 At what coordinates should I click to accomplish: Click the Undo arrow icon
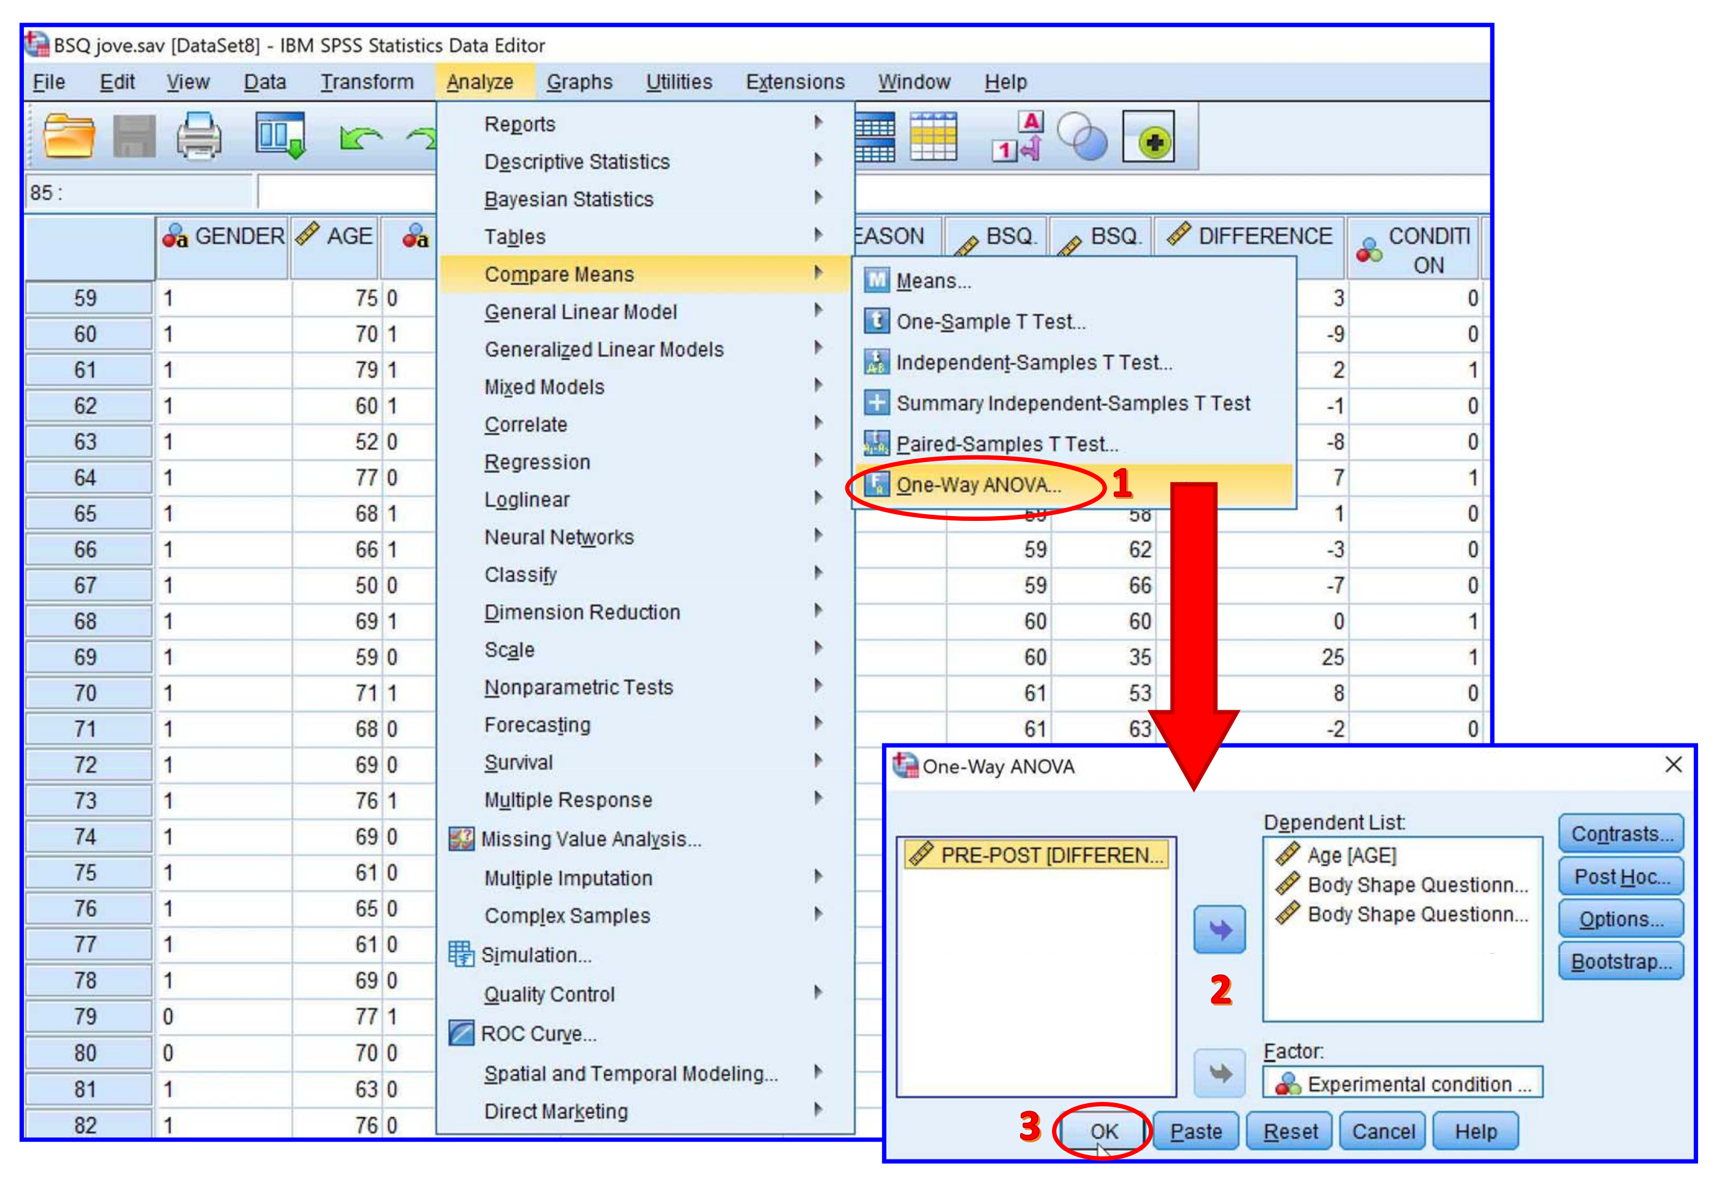tap(359, 137)
